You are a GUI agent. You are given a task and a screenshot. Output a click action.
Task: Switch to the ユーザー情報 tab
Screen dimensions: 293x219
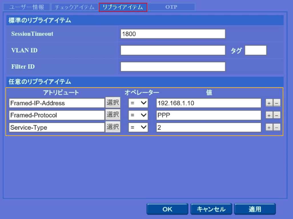[x=27, y=7]
